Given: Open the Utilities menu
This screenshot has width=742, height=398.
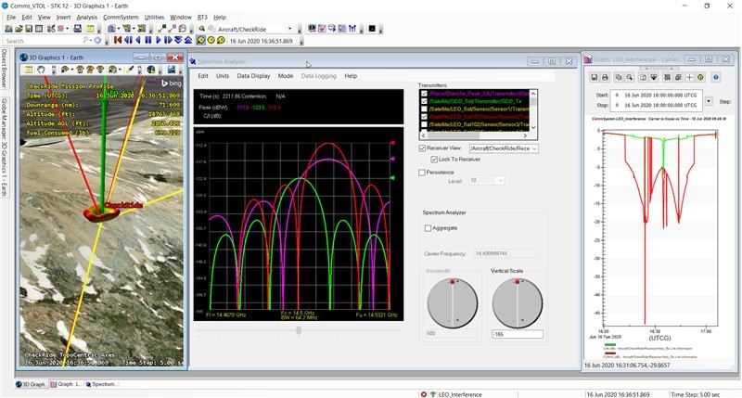Looking at the screenshot, I should click(x=154, y=17).
